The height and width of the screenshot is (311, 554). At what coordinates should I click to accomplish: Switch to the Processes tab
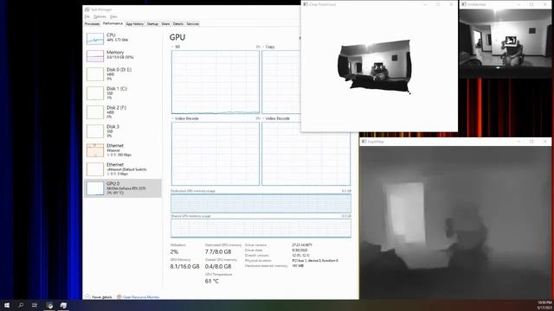(92, 24)
